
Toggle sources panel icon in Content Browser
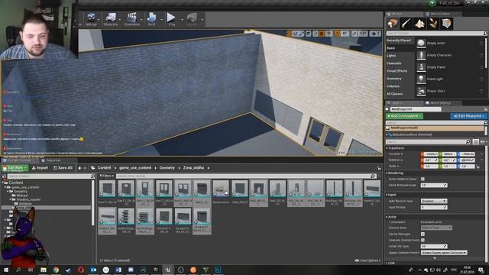point(4,176)
